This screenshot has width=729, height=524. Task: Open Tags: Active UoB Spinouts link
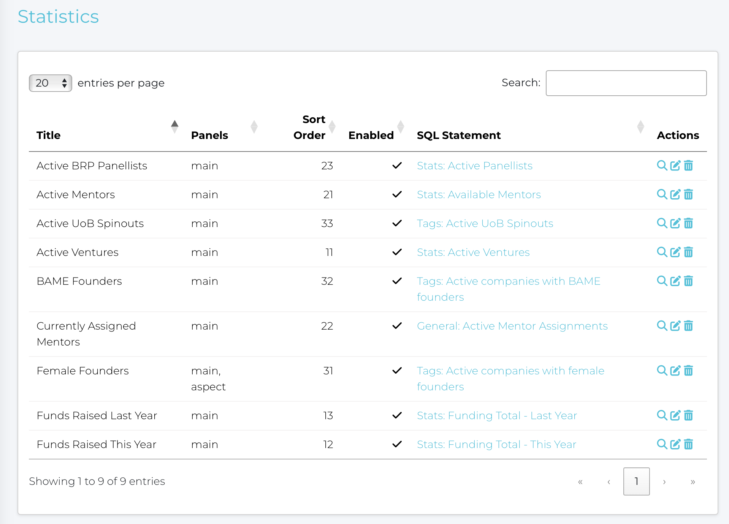click(485, 223)
